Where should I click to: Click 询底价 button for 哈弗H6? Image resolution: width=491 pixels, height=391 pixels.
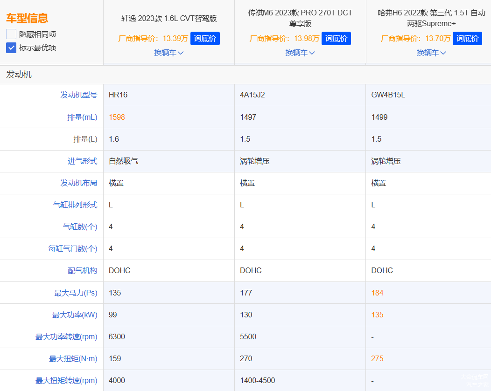click(467, 39)
